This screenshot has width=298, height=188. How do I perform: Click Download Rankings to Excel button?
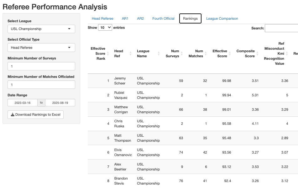point(36,114)
